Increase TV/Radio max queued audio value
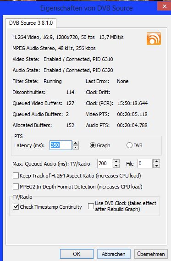 (x=116, y=161)
